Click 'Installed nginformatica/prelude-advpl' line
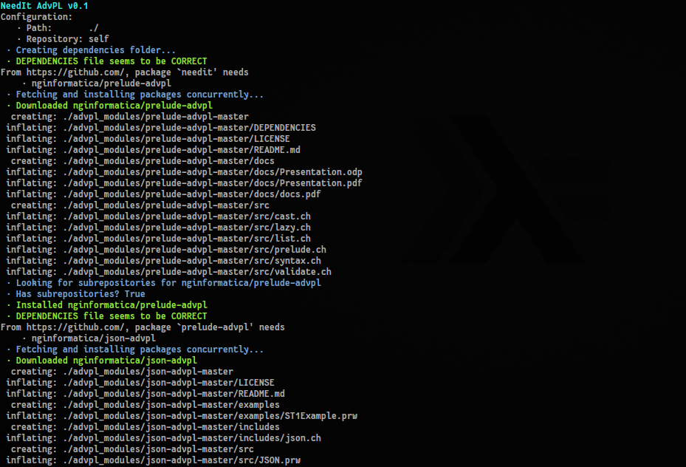The width and height of the screenshot is (686, 467). click(107, 305)
